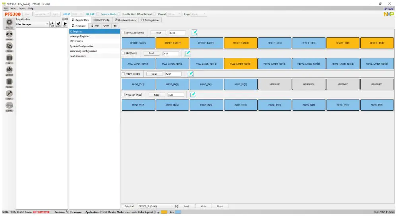This screenshot has width=398, height=216.
Task: Select Interrupt Registers in the list
Action: pos(94,36)
